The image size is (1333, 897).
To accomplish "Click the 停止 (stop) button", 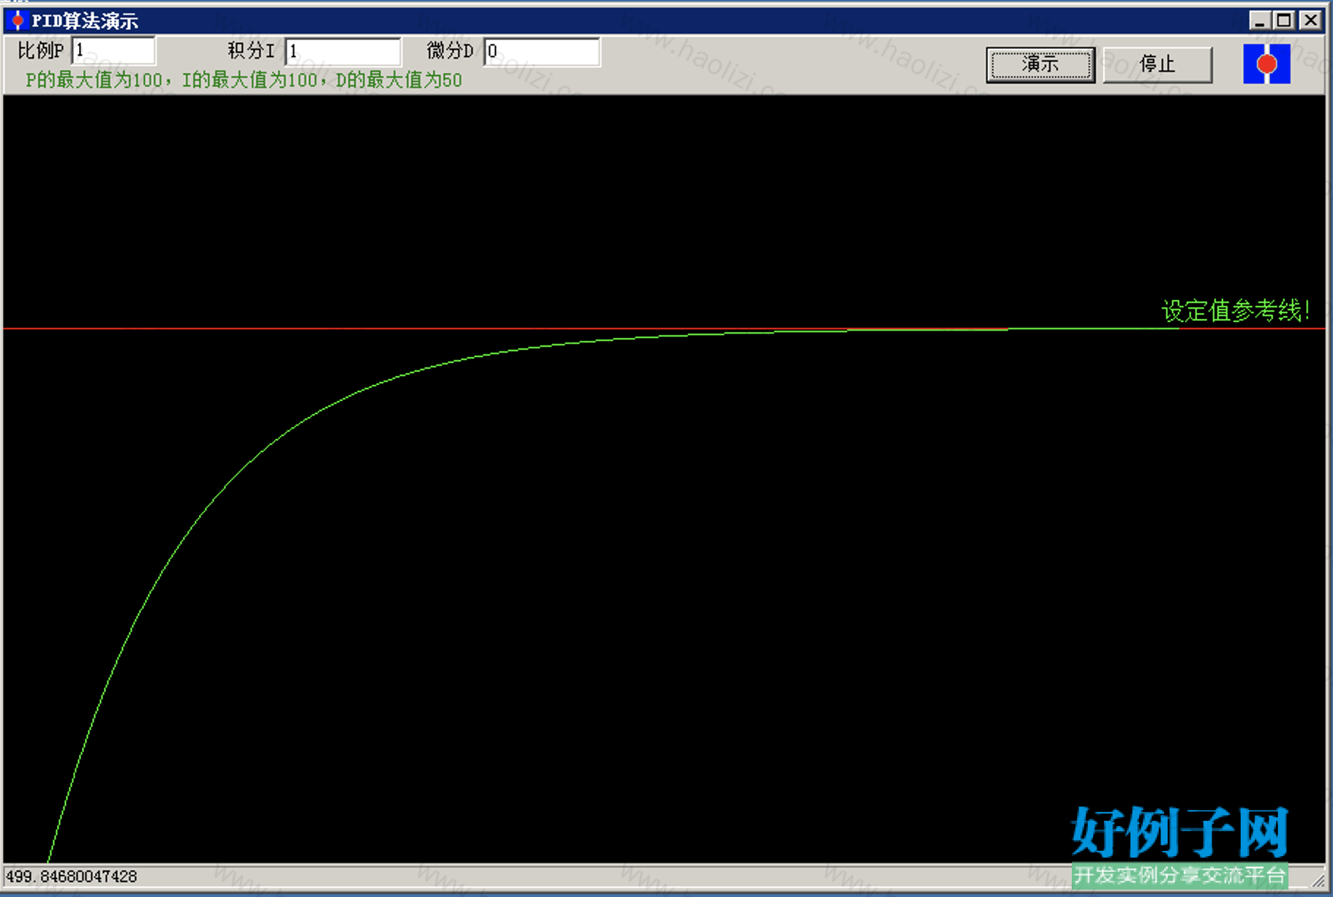I will pos(1157,64).
